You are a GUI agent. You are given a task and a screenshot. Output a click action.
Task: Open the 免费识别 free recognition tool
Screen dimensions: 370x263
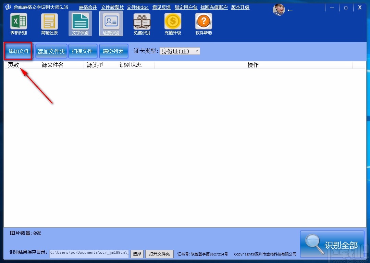[x=142, y=23]
